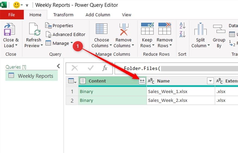Screen dimensions: 238x153
Task: Click the Use First Row As Headers table icon
Action: point(232,34)
